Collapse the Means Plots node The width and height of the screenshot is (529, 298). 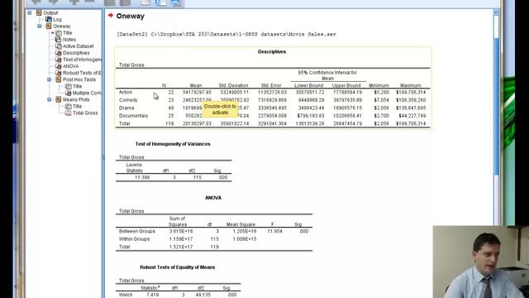pyautogui.click(x=50, y=99)
